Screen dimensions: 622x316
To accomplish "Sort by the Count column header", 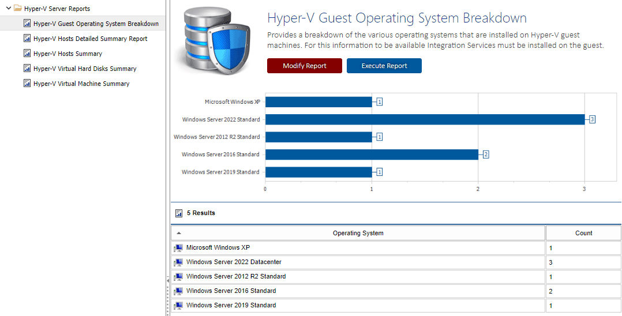I will coord(583,233).
